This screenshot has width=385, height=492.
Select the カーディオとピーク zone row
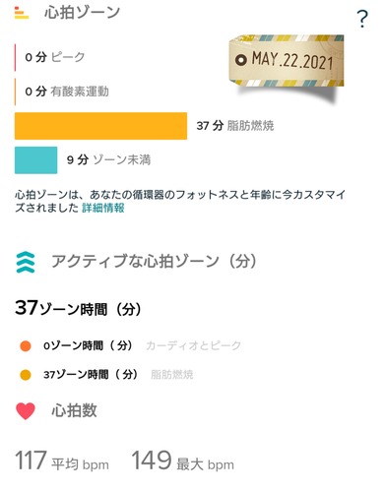pos(131,345)
